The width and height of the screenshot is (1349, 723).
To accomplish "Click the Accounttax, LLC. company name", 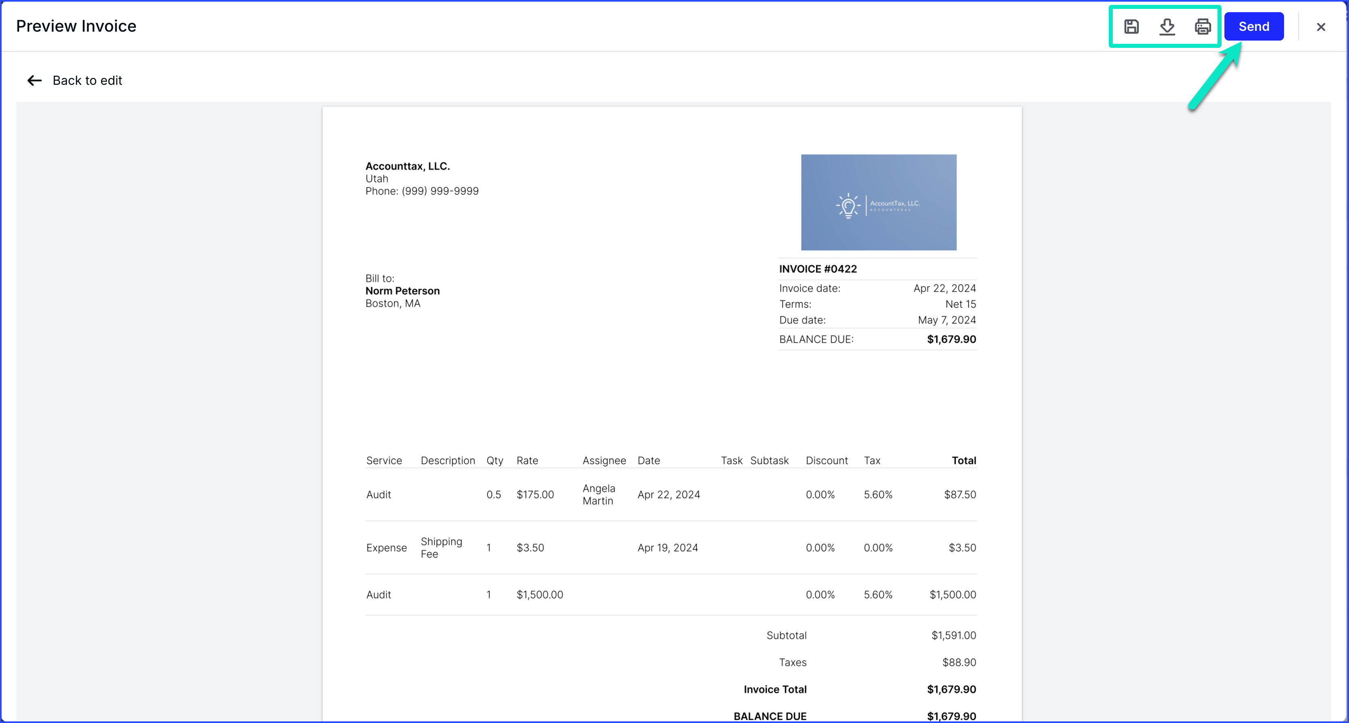I will pyautogui.click(x=407, y=166).
